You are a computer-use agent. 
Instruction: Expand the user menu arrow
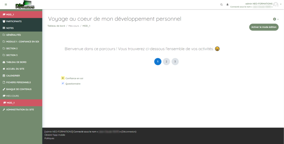click(281, 4)
